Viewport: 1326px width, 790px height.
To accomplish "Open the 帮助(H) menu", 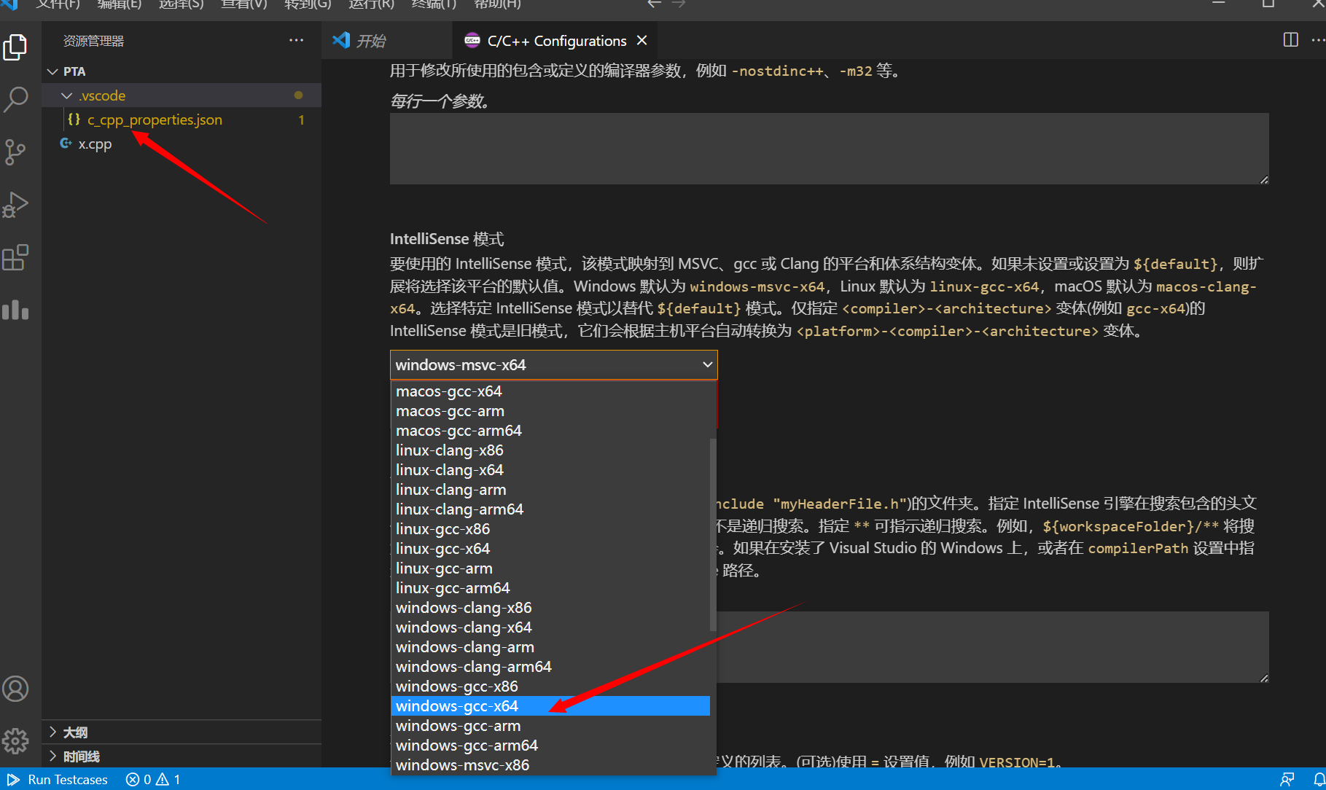I will pos(497,4).
